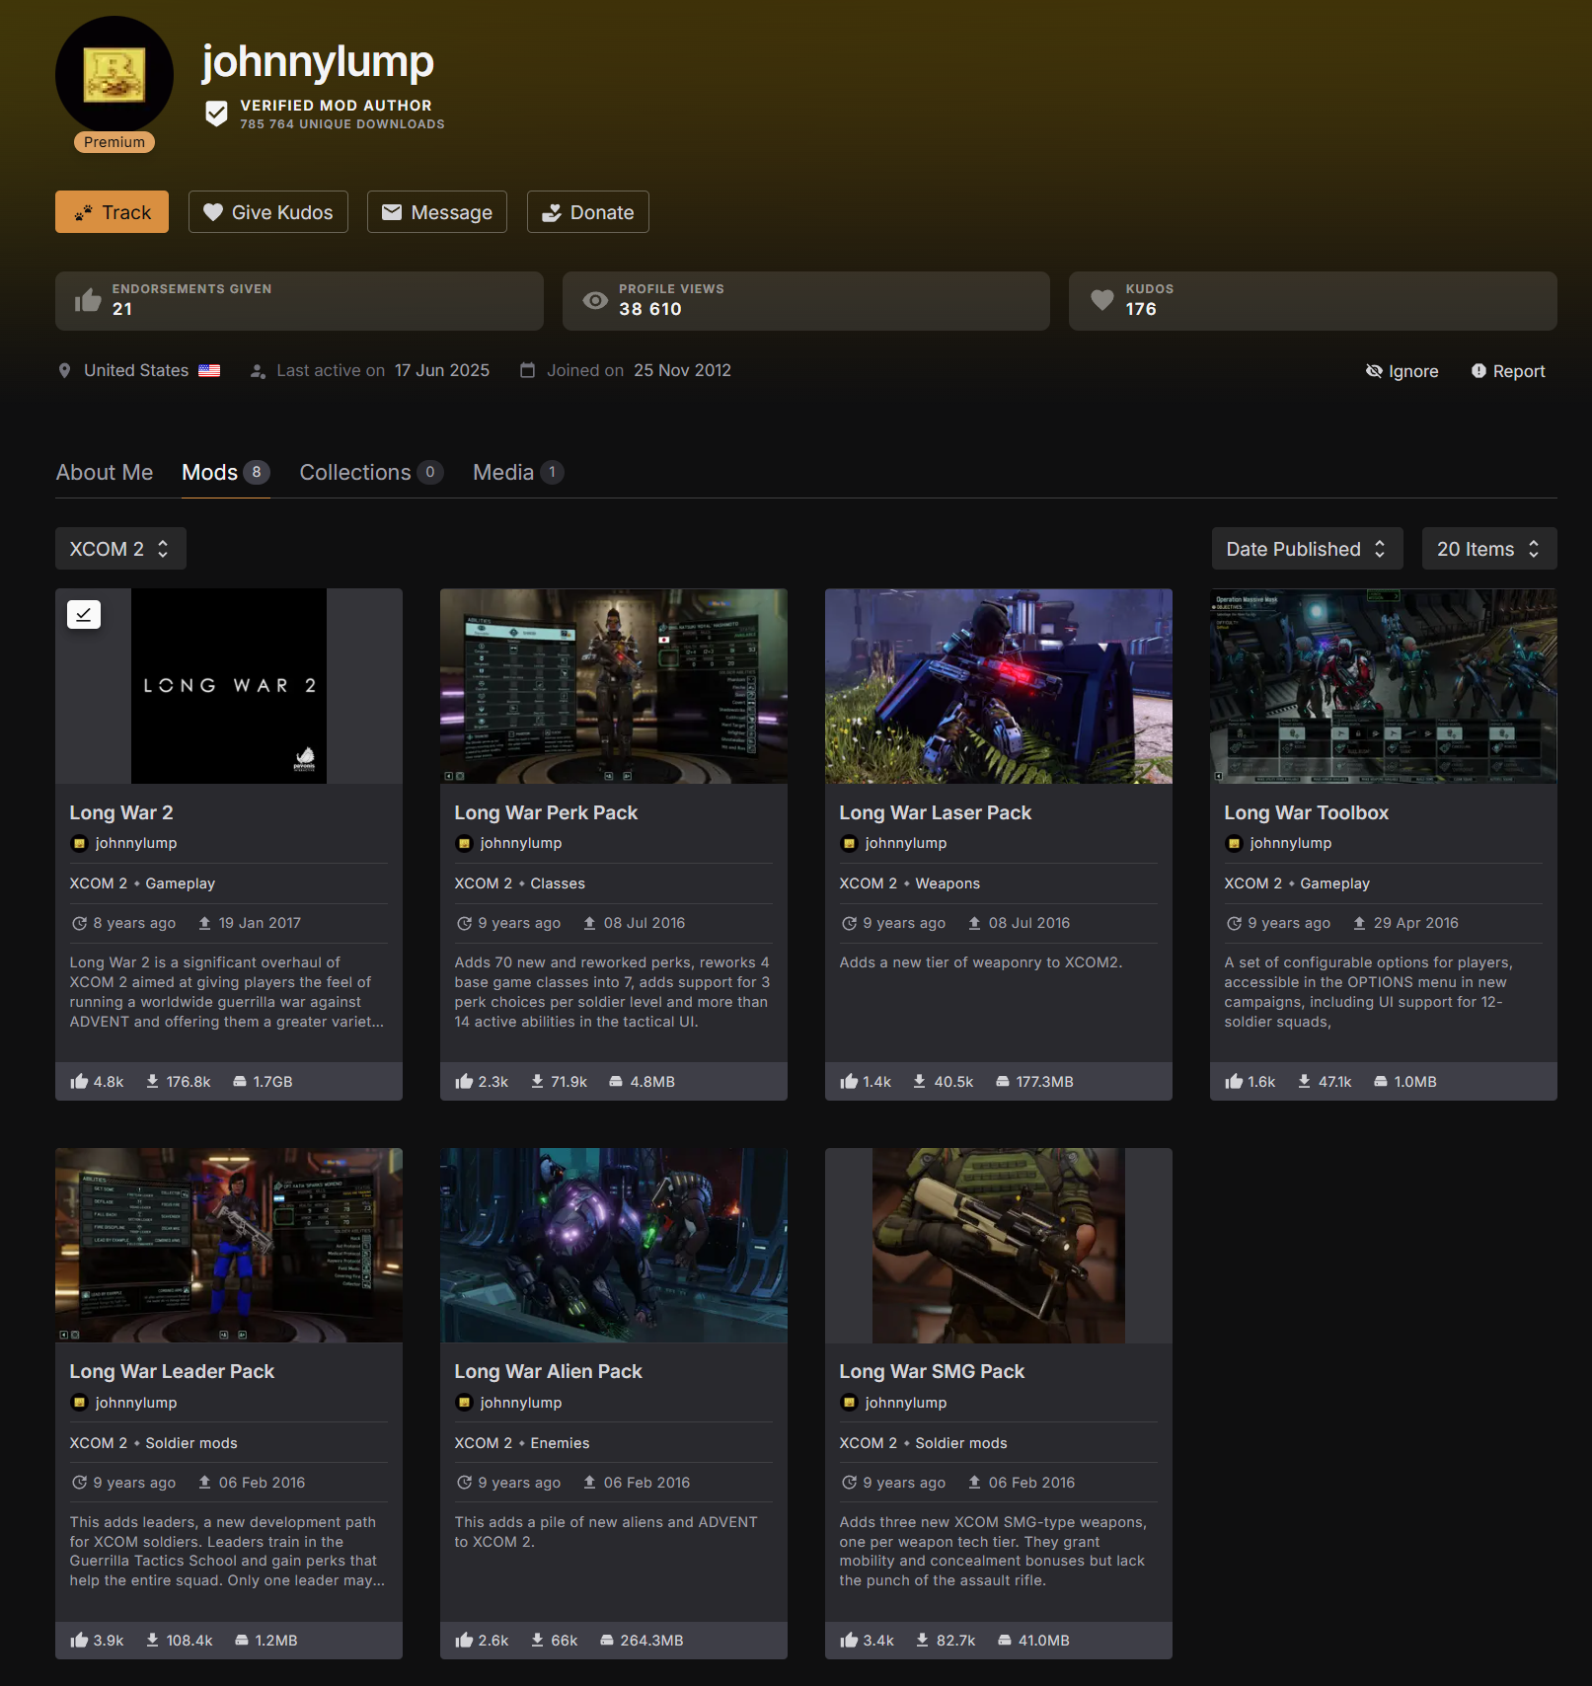Click the Gameplay category on Long War 2
The image size is (1592, 1686).
[x=181, y=883]
